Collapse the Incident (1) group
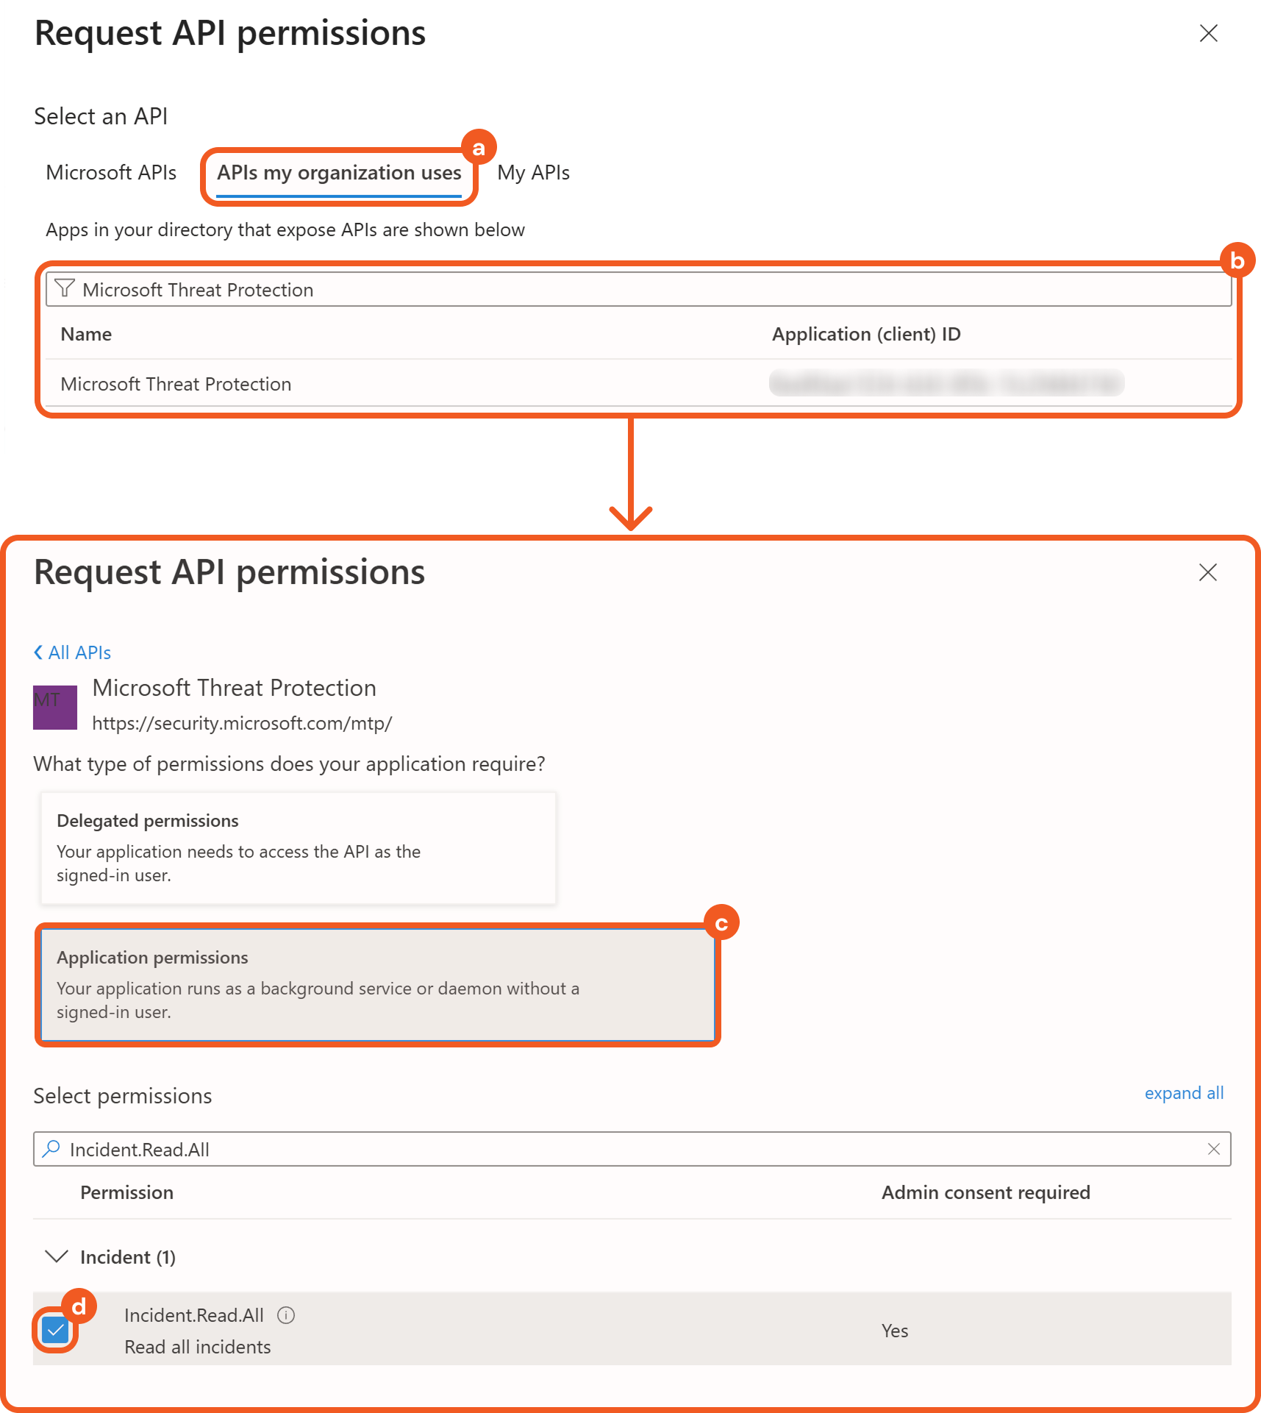 coord(57,1256)
